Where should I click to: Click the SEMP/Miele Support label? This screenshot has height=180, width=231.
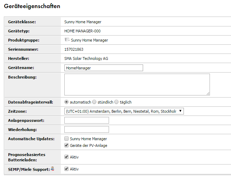click(x=29, y=169)
